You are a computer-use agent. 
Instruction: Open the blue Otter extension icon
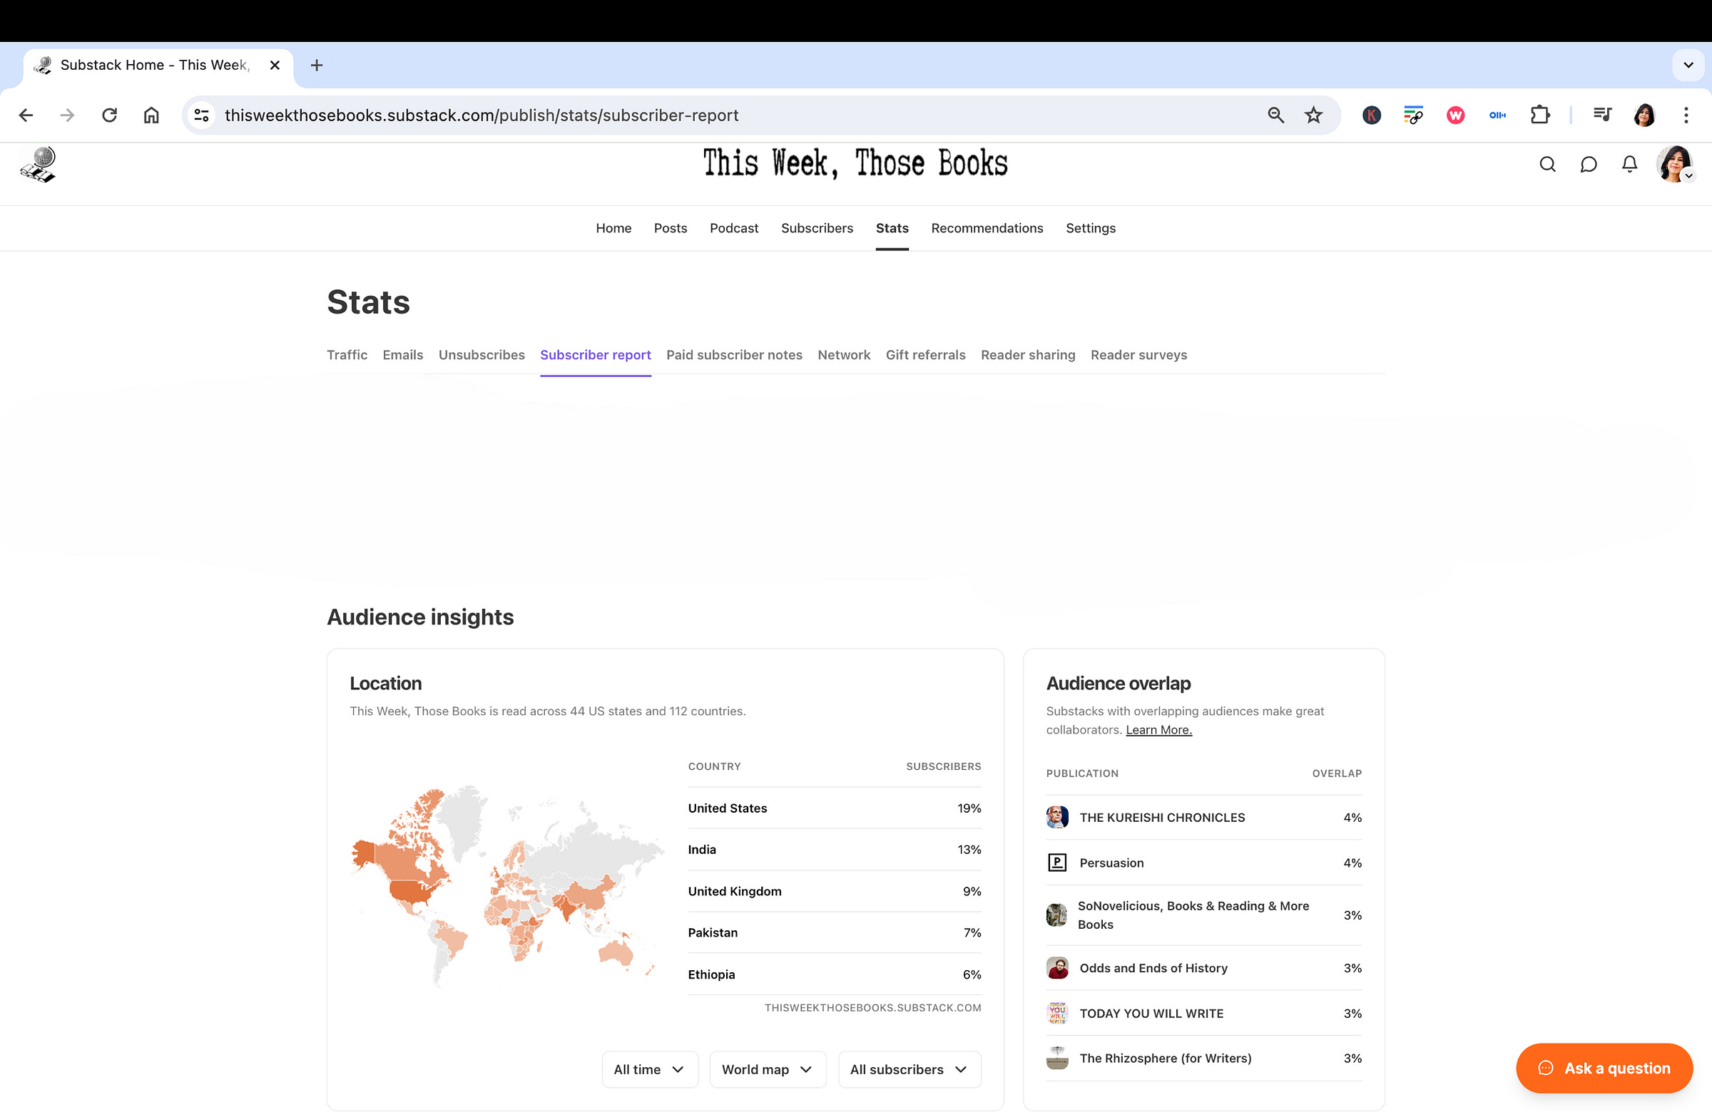[1497, 115]
